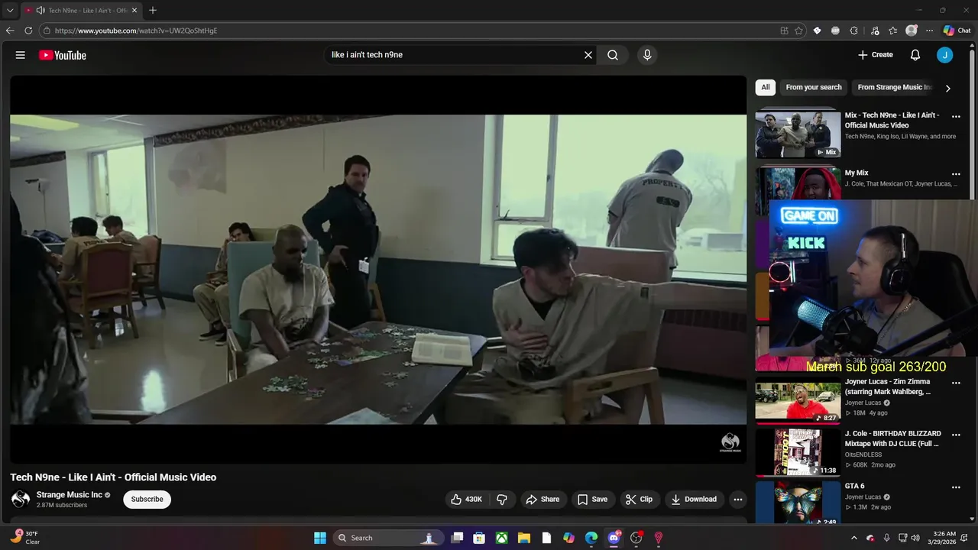Like the video with thumbs up
Image resolution: width=978 pixels, height=550 pixels.
[466, 500]
